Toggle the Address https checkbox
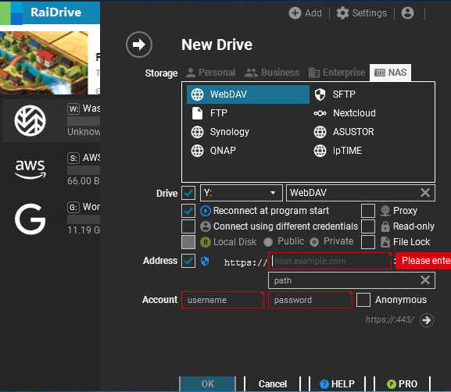The width and height of the screenshot is (451, 392). (188, 261)
